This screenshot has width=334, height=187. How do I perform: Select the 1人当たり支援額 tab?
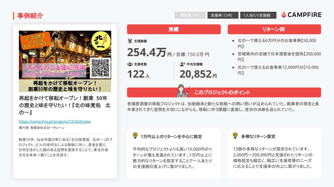coord(258,15)
